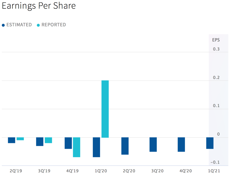Click the 3Q'19 reported bar
This screenshot has height=177, width=229.
[x=48, y=140]
